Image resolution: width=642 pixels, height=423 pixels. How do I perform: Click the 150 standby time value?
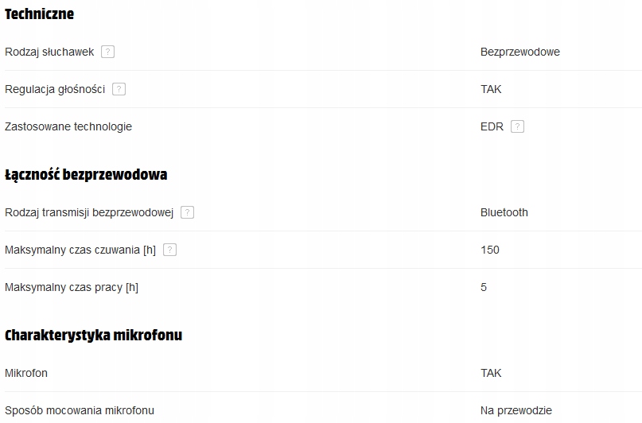click(490, 250)
